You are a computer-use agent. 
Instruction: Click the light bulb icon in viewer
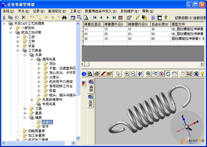202,74
